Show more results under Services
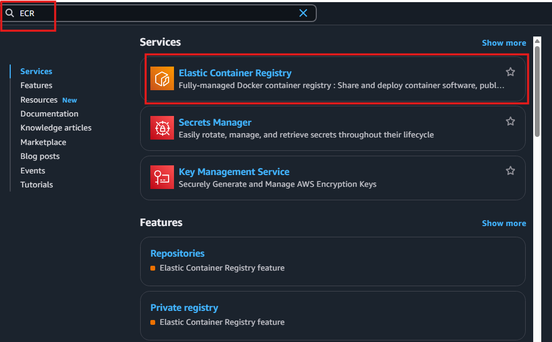The height and width of the screenshot is (342, 552). pos(504,43)
